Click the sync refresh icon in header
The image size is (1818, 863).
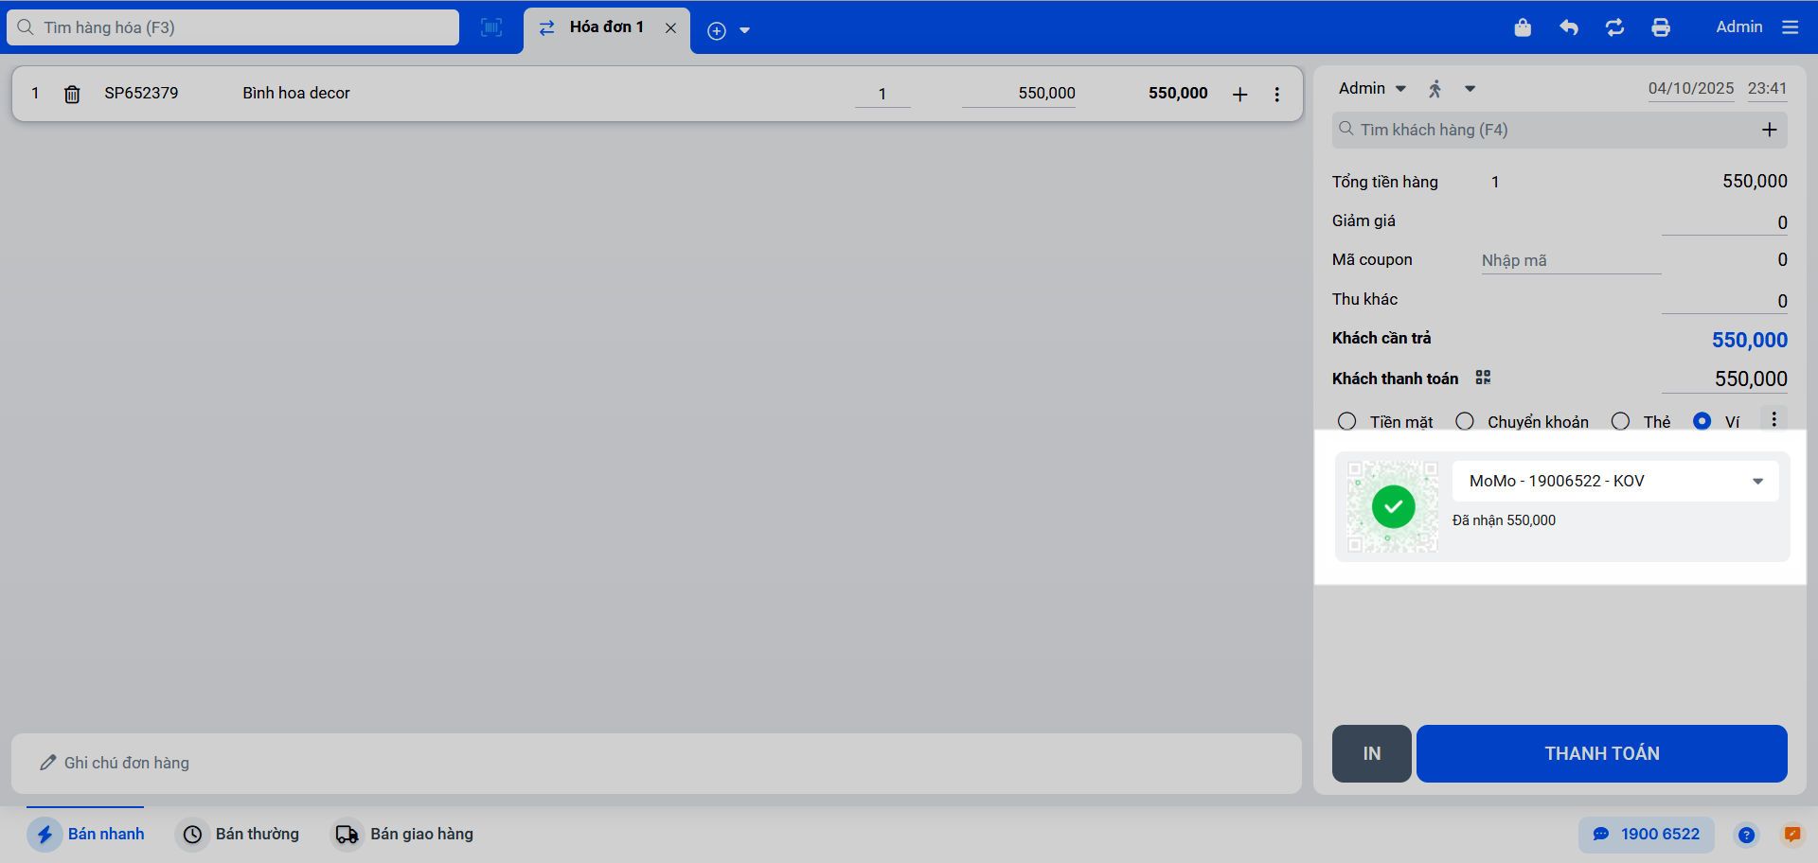click(1615, 27)
